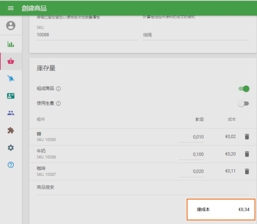This screenshot has width=257, height=224.
Task: Delete the 牛奶 component row
Action: click(247, 154)
